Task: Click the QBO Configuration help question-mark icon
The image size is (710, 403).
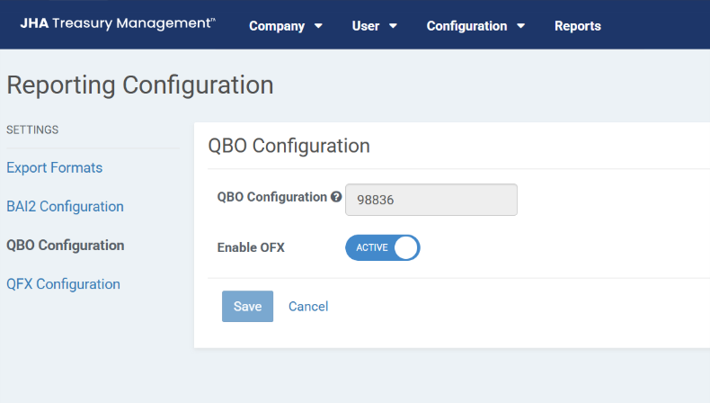Action: 336,197
